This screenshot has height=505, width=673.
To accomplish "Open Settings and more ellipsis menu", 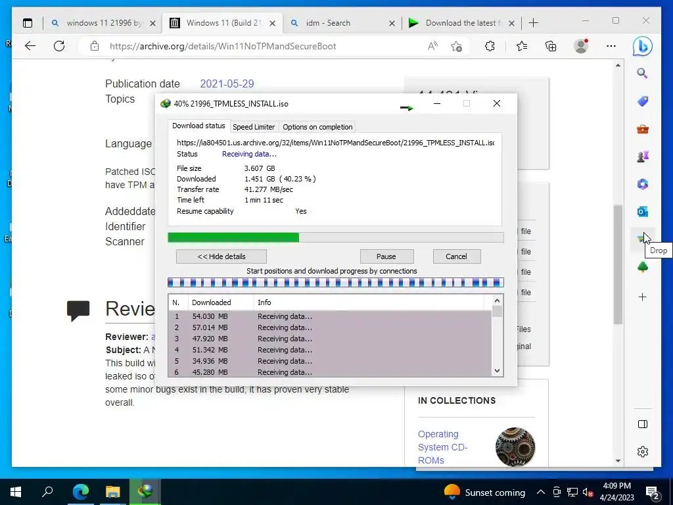I will (x=611, y=46).
